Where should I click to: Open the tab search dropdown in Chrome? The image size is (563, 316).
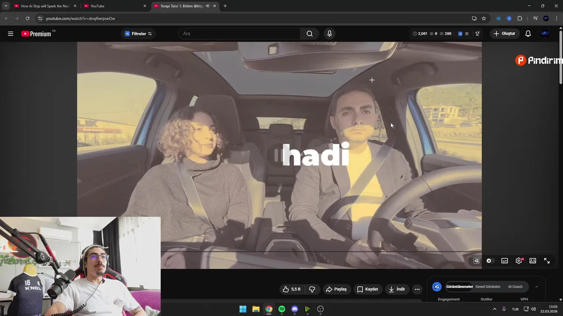pos(6,6)
